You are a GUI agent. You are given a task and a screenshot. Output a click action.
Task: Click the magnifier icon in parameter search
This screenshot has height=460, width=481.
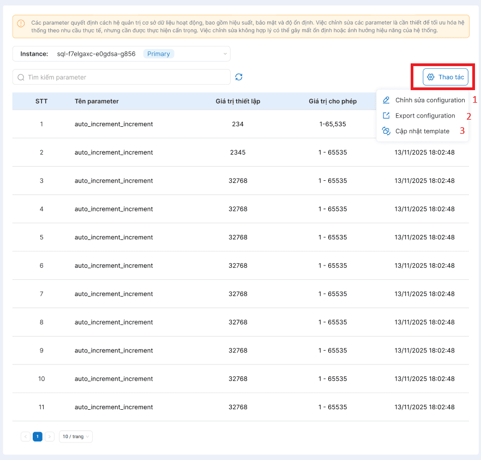21,77
